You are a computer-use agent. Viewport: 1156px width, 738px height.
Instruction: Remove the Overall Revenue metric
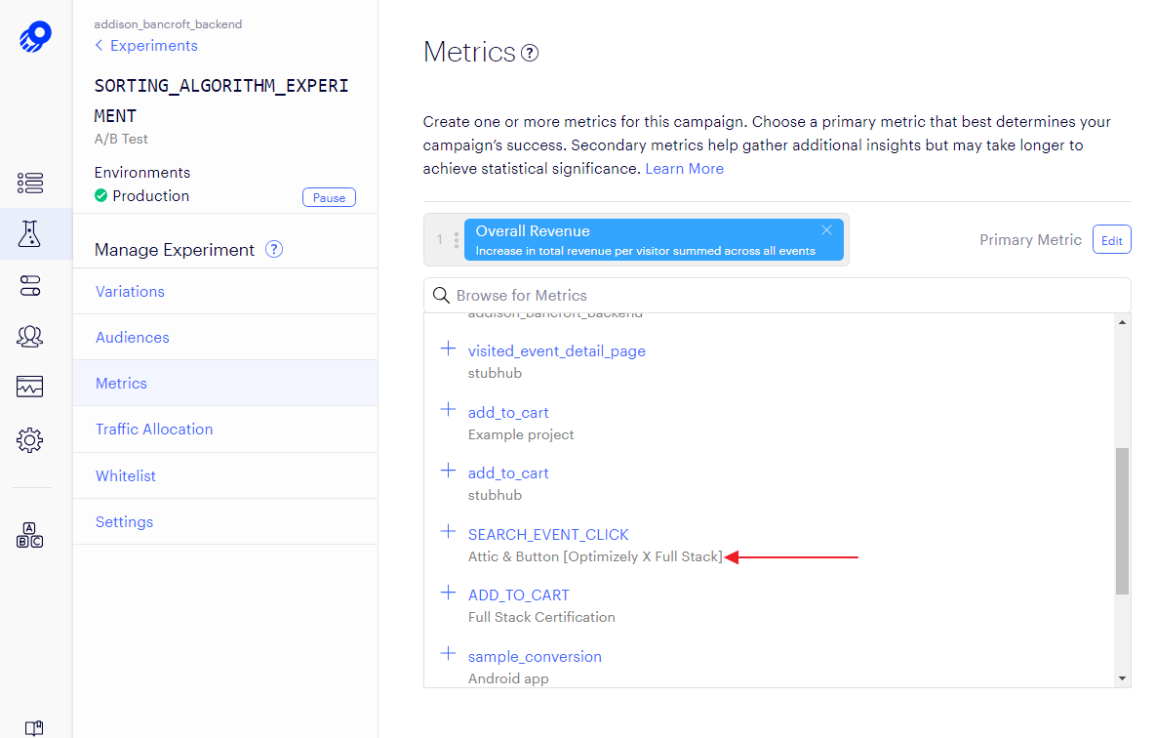pyautogui.click(x=826, y=230)
